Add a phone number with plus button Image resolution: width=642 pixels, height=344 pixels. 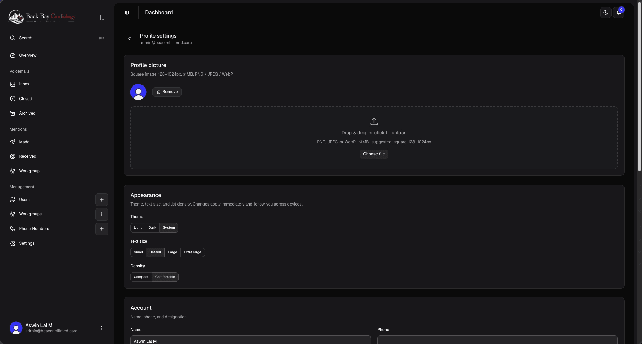pyautogui.click(x=102, y=229)
